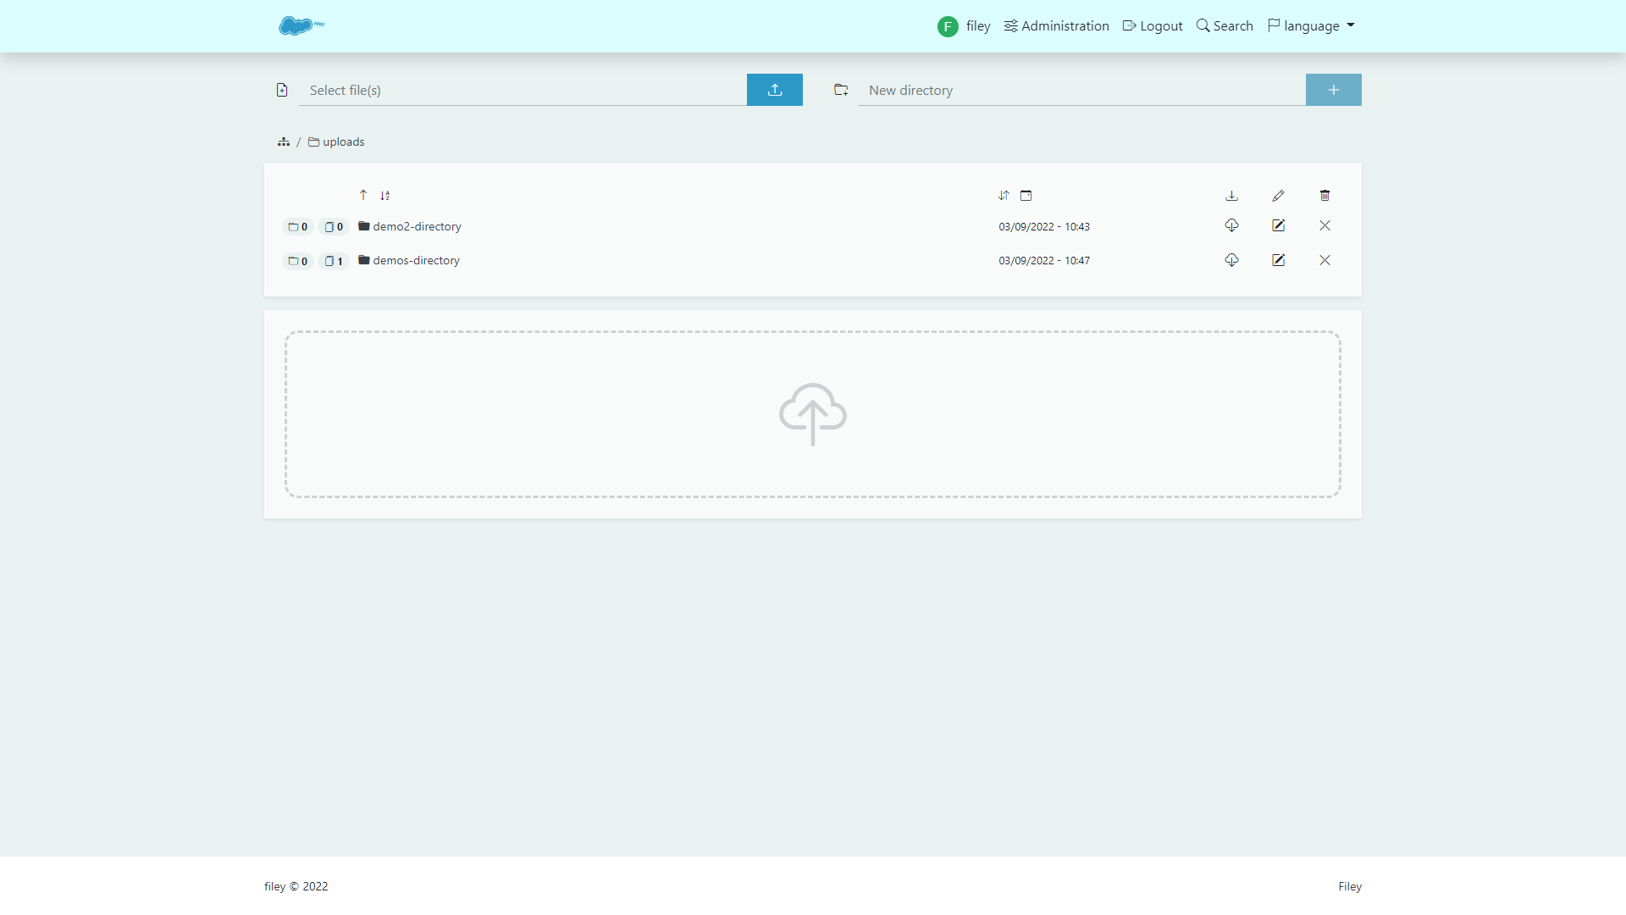Toggle sort order by date
Viewport: 1626px width, 915px height.
pyautogui.click(x=1004, y=196)
